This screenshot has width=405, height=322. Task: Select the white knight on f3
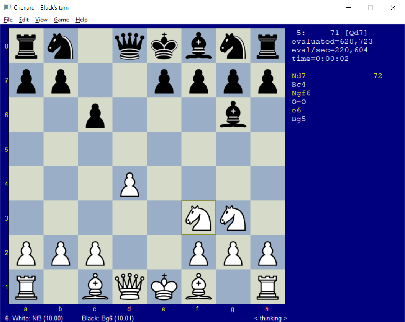[x=198, y=218]
